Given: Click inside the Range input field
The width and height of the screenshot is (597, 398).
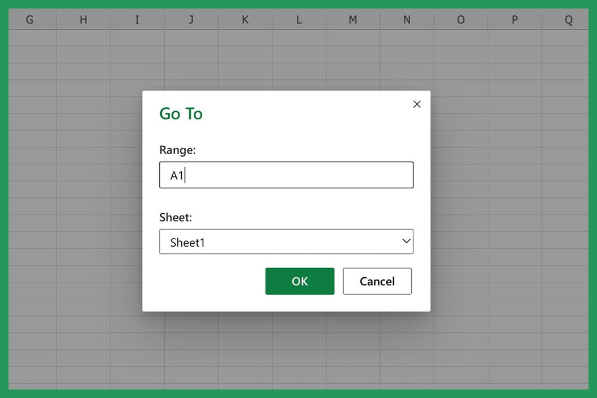Looking at the screenshot, I should [x=286, y=175].
